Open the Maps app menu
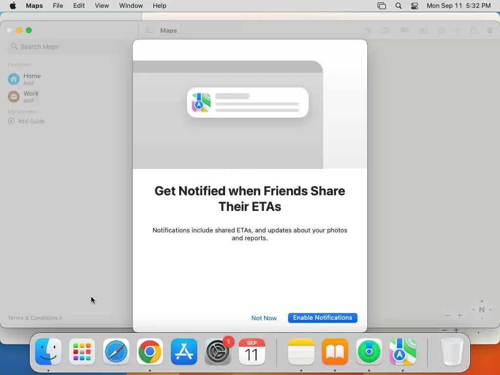The image size is (500, 375). coord(34,6)
